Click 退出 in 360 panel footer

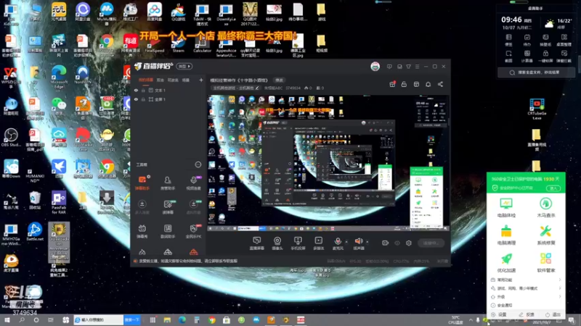click(553, 314)
